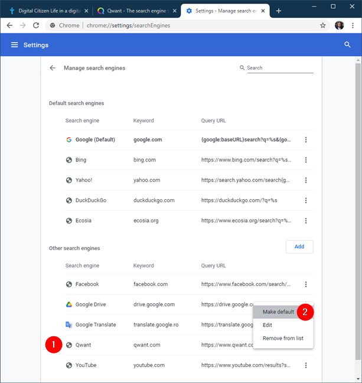The image size is (362, 383).
Task: Open more actions for Bing
Action: coord(306,160)
